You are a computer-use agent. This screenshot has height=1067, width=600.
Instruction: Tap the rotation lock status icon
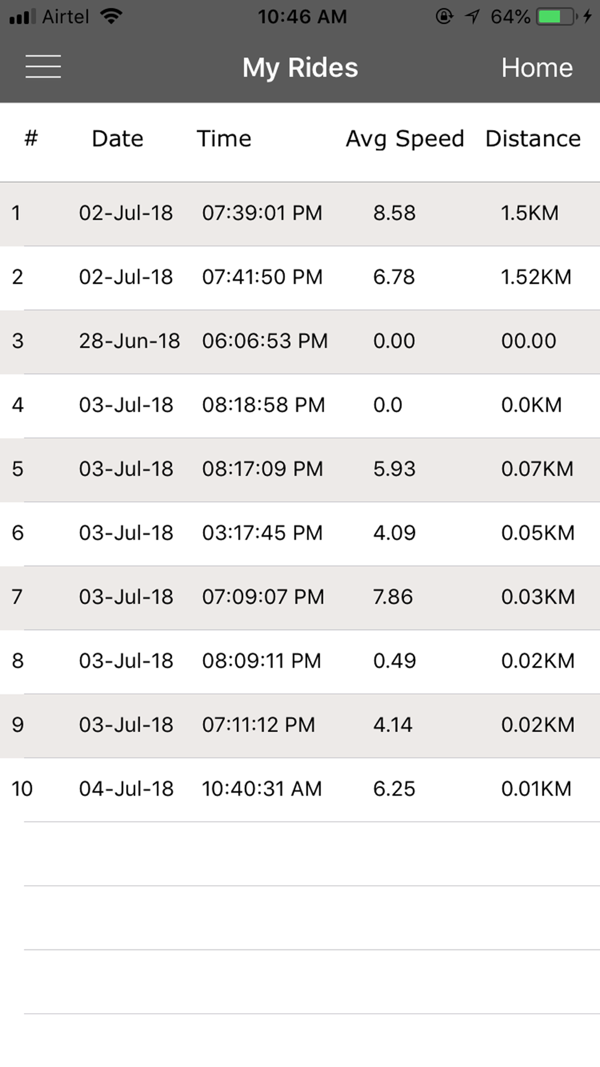[444, 16]
